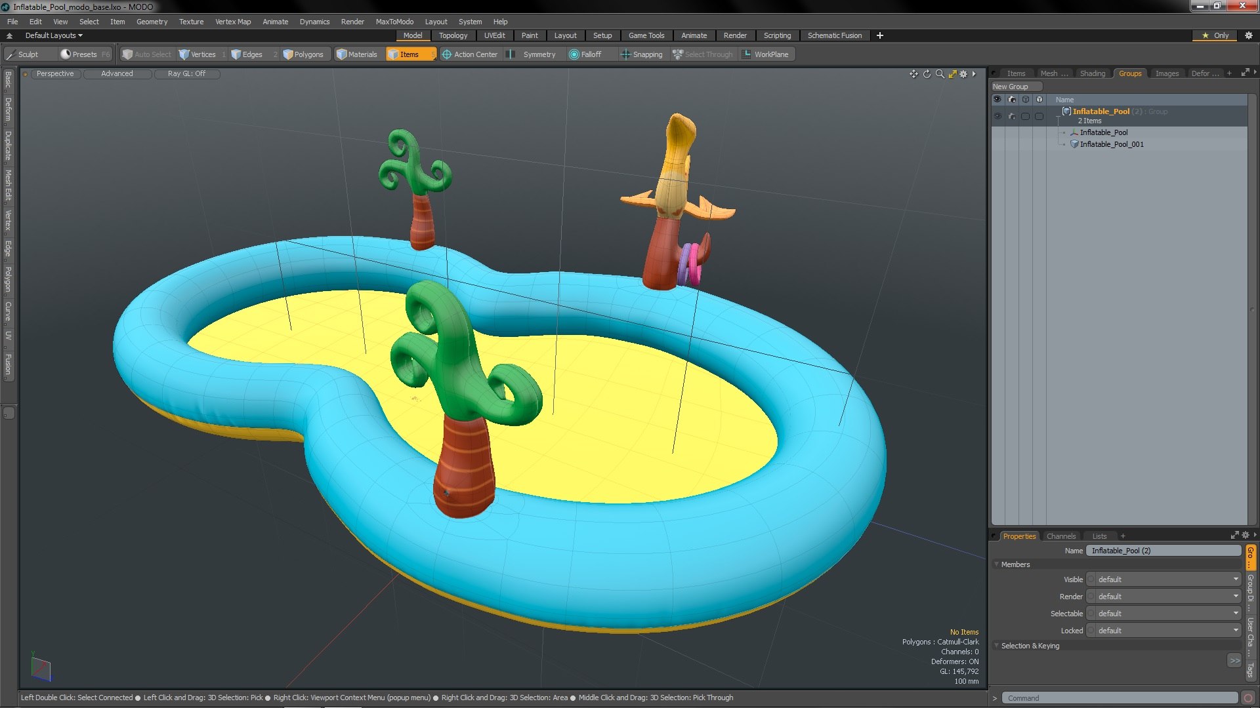1260x708 pixels.
Task: Open the Selectable default dropdown
Action: click(x=1164, y=614)
